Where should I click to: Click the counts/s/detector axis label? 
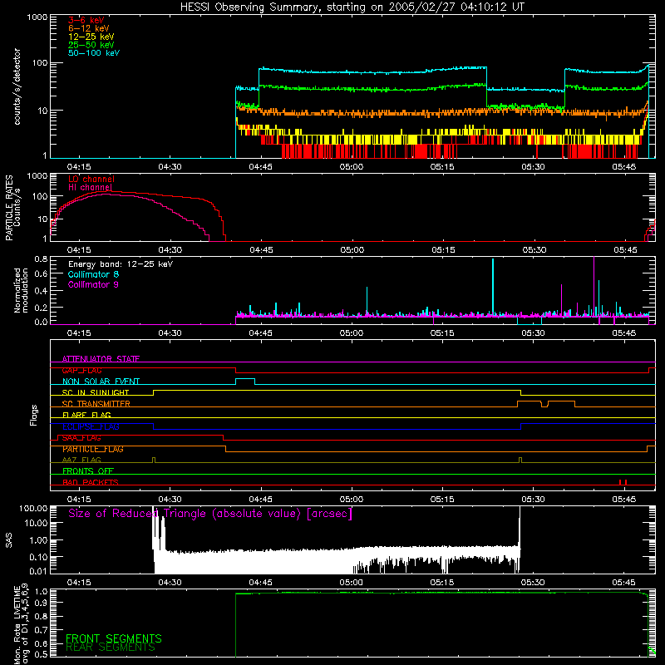point(17,86)
